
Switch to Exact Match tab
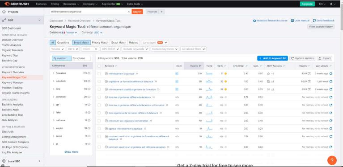coord(119,42)
